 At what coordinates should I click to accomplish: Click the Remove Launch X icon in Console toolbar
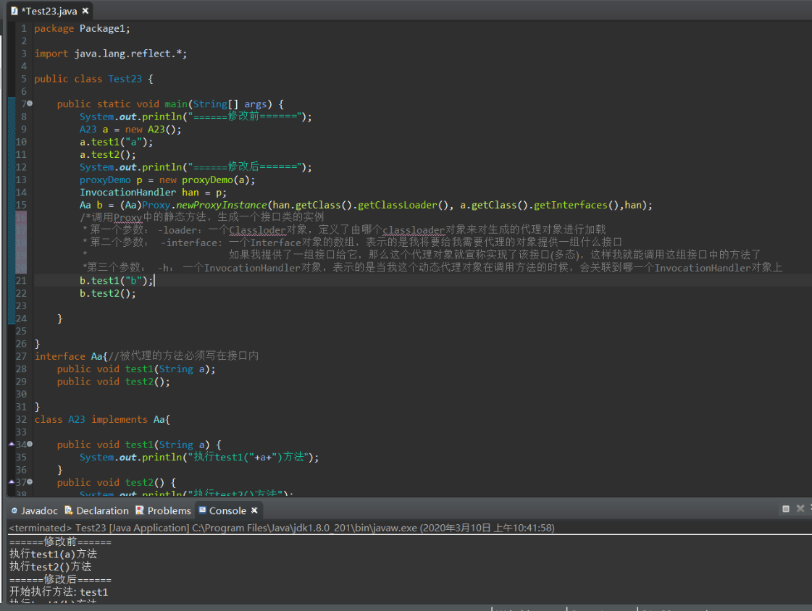click(x=800, y=509)
